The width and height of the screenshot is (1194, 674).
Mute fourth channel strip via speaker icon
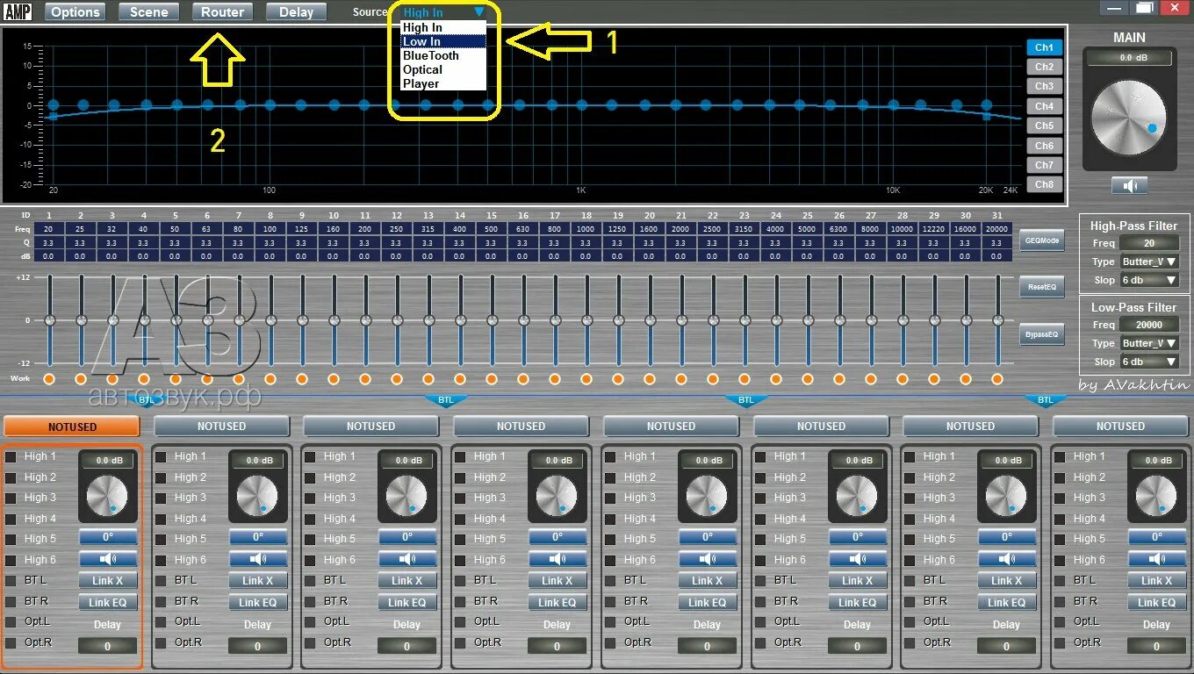pos(557,558)
